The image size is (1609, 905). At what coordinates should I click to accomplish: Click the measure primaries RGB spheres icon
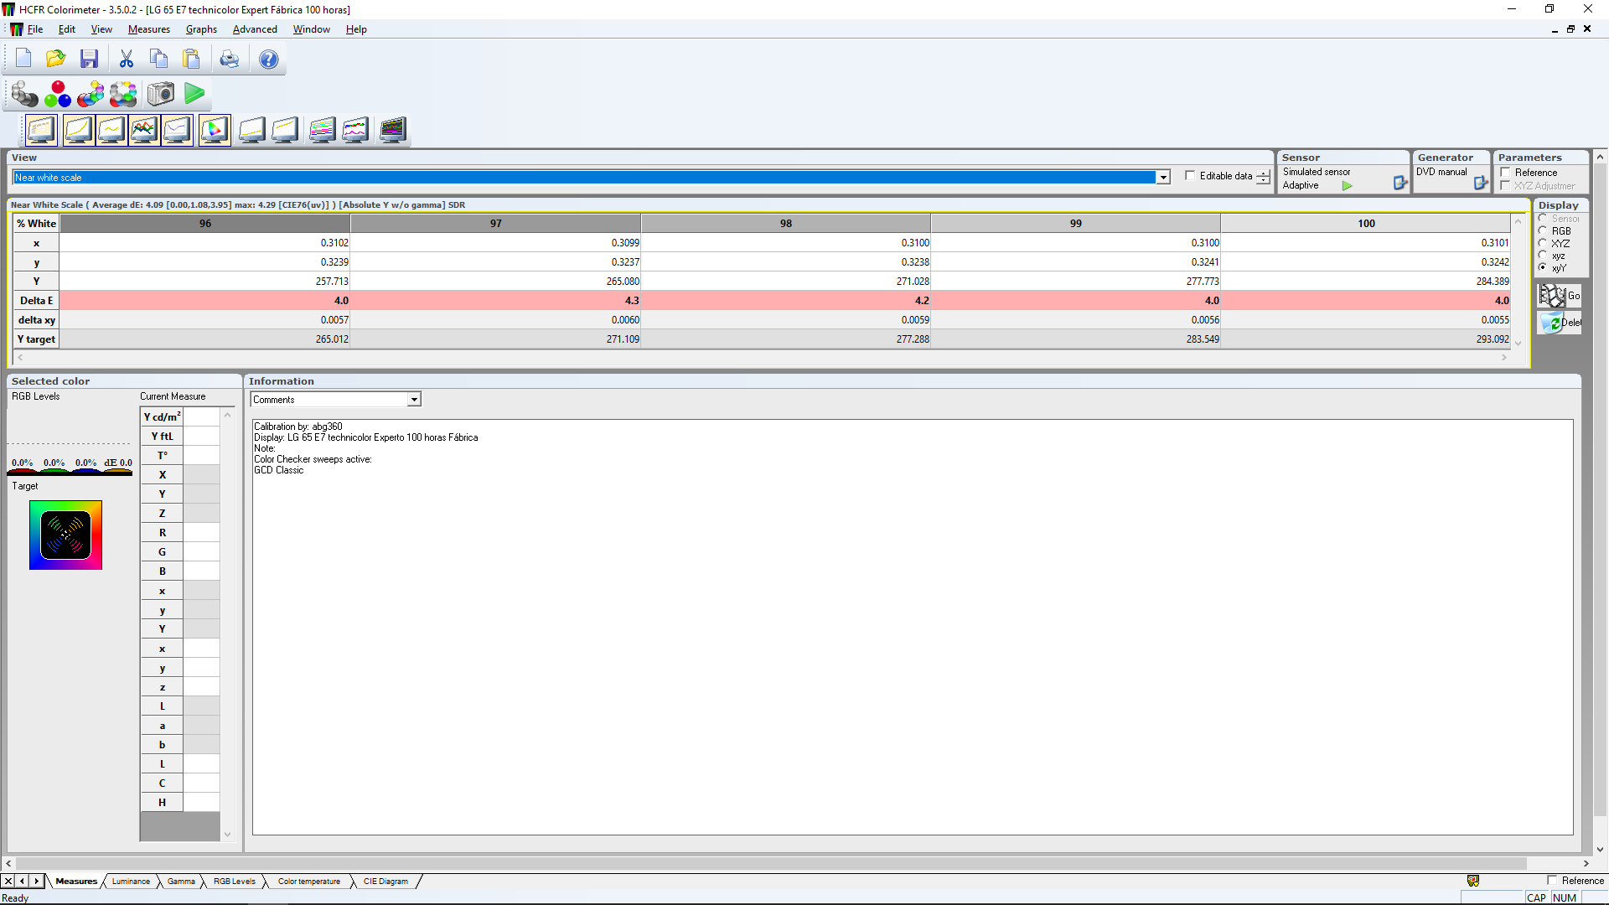click(57, 94)
